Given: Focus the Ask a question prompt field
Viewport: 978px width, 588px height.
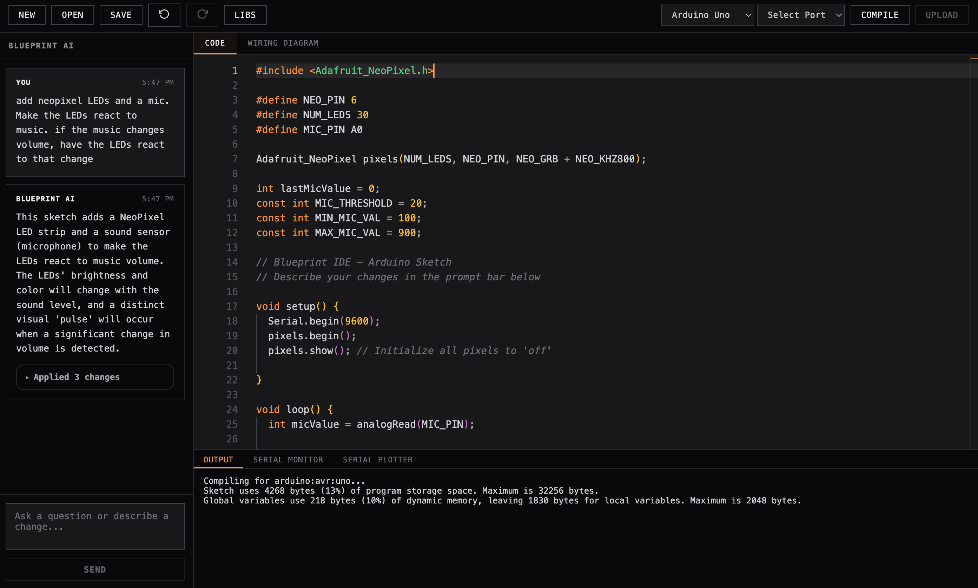Looking at the screenshot, I should coord(95,526).
